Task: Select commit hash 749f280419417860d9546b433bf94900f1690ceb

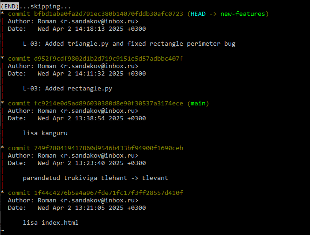Action: 109,148
